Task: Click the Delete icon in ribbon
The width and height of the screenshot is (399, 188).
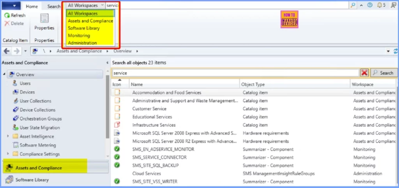Action: pyautogui.click(x=7, y=23)
